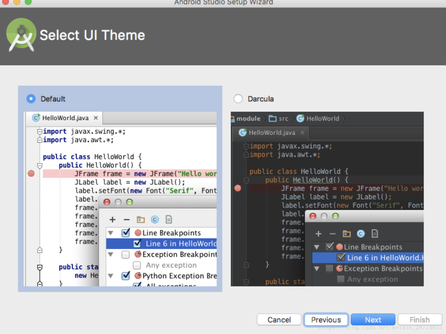This screenshot has height=334, width=446.
Task: Click fold toggle beside import javax.swing, Default preview
Action: coord(40,132)
